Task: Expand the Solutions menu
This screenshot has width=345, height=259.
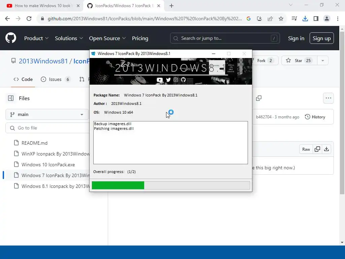Action: coord(69,38)
